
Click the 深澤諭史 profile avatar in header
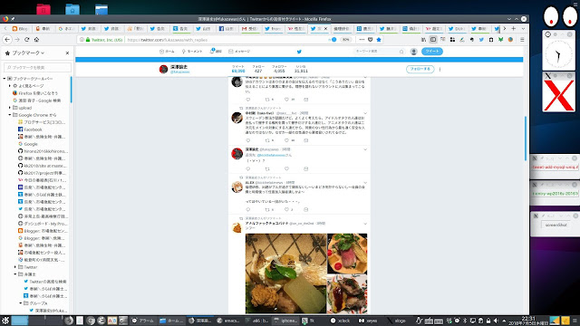pyautogui.click(x=163, y=69)
